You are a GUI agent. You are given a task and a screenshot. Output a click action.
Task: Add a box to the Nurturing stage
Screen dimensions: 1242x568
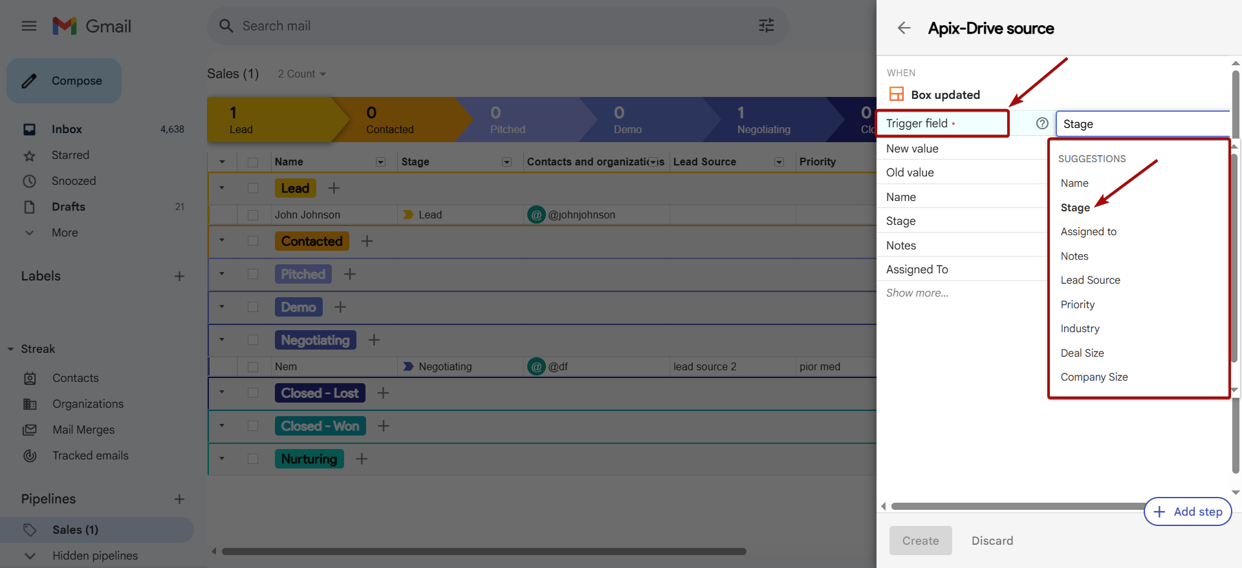(x=362, y=459)
